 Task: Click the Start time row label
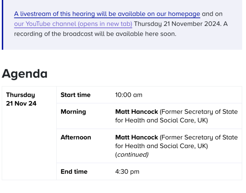pyautogui.click(x=75, y=95)
